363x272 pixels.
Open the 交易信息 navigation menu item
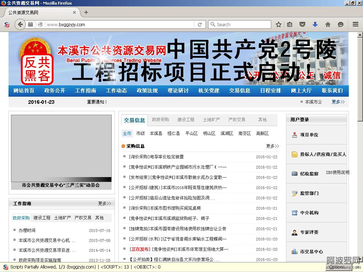[240, 91]
